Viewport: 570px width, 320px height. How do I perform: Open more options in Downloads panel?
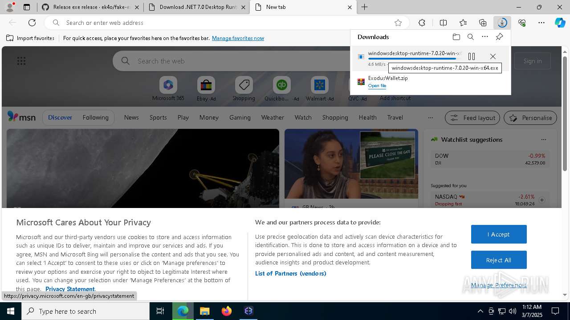(485, 37)
